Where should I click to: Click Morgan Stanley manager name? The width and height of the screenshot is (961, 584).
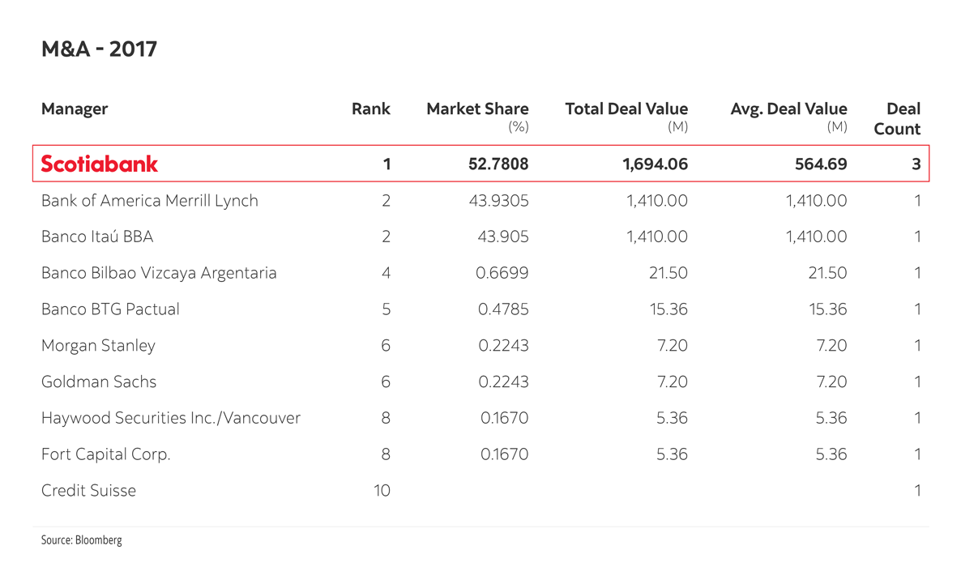click(98, 346)
